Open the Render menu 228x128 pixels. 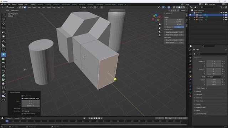point(14,4)
